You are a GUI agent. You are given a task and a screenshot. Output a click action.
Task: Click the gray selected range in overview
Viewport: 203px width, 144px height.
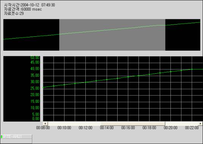coord(112,35)
